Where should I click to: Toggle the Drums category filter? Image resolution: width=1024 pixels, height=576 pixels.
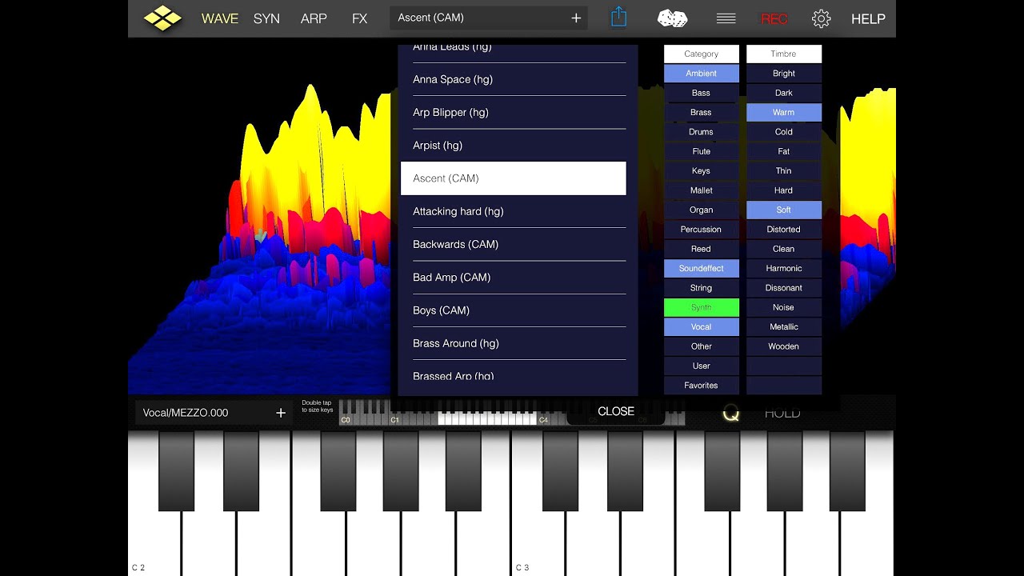pyautogui.click(x=702, y=132)
